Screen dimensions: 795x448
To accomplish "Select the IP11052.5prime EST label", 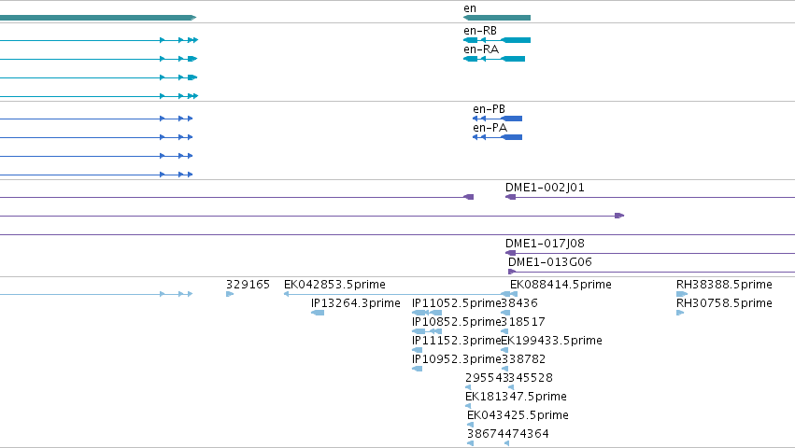I will pos(456,303).
